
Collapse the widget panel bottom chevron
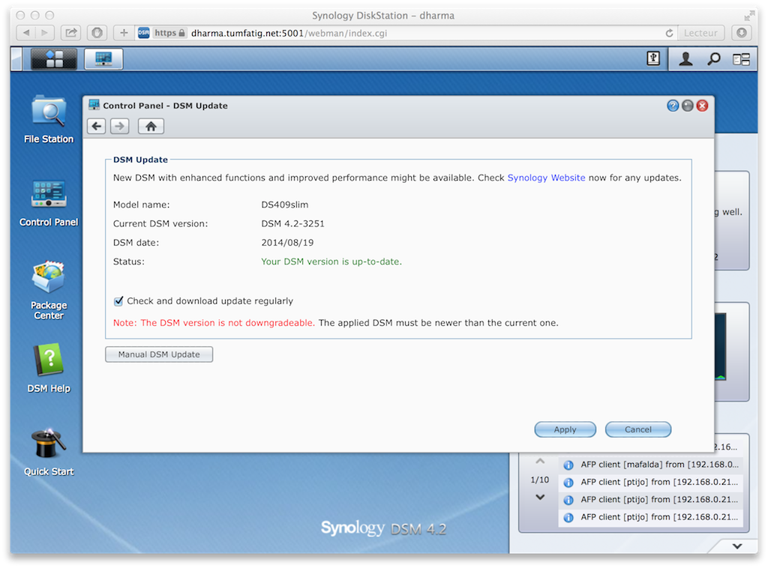tap(737, 546)
